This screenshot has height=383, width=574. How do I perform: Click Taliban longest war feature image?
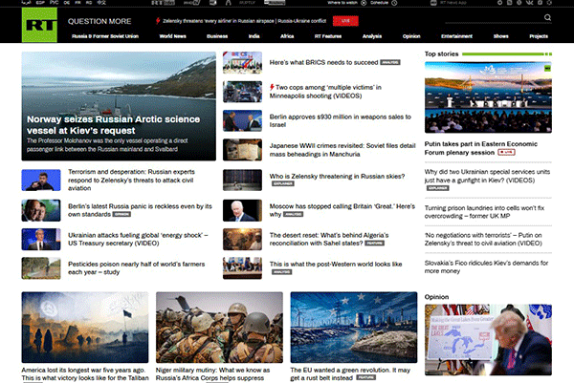pyautogui.click(x=85, y=327)
